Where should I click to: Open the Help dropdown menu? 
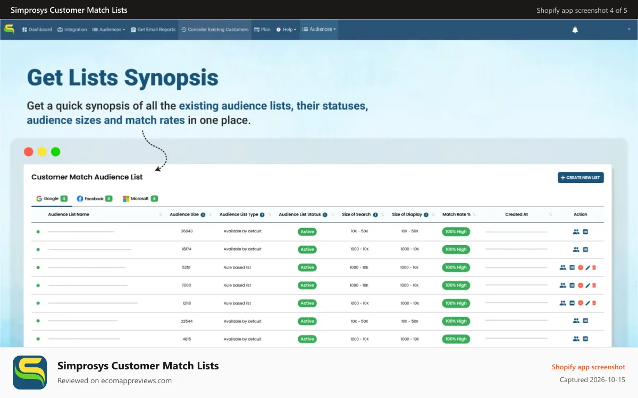287,30
